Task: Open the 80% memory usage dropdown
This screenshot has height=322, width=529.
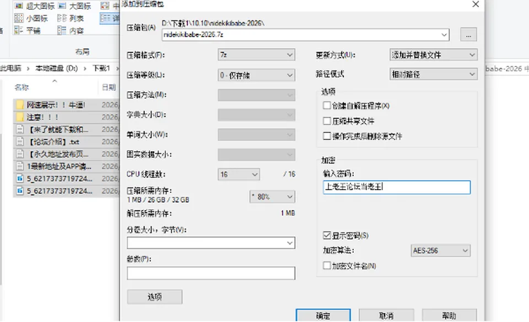Action: (272, 197)
